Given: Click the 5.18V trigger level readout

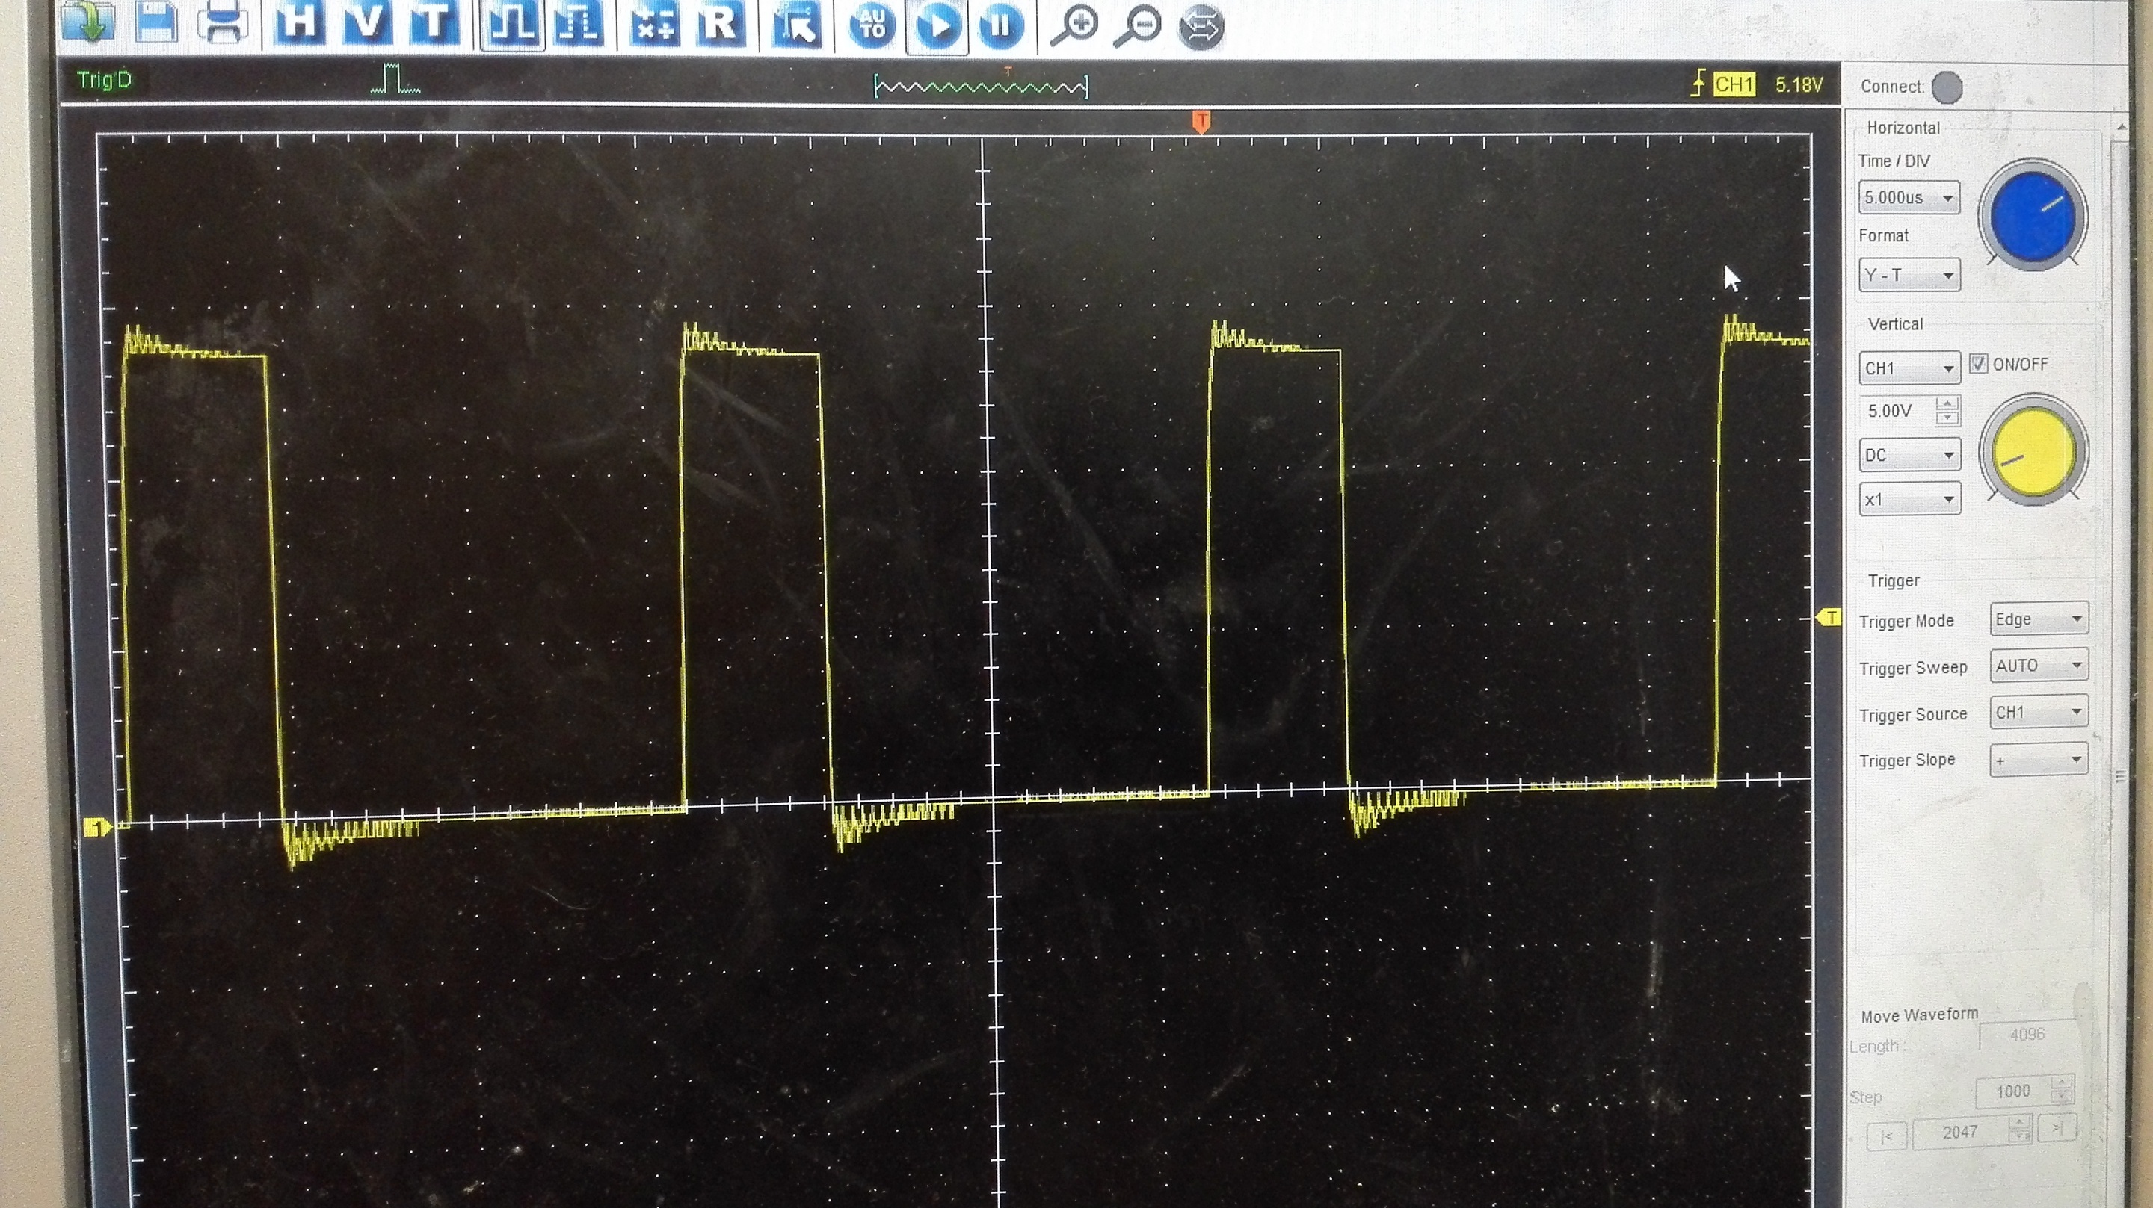Looking at the screenshot, I should [x=1798, y=85].
